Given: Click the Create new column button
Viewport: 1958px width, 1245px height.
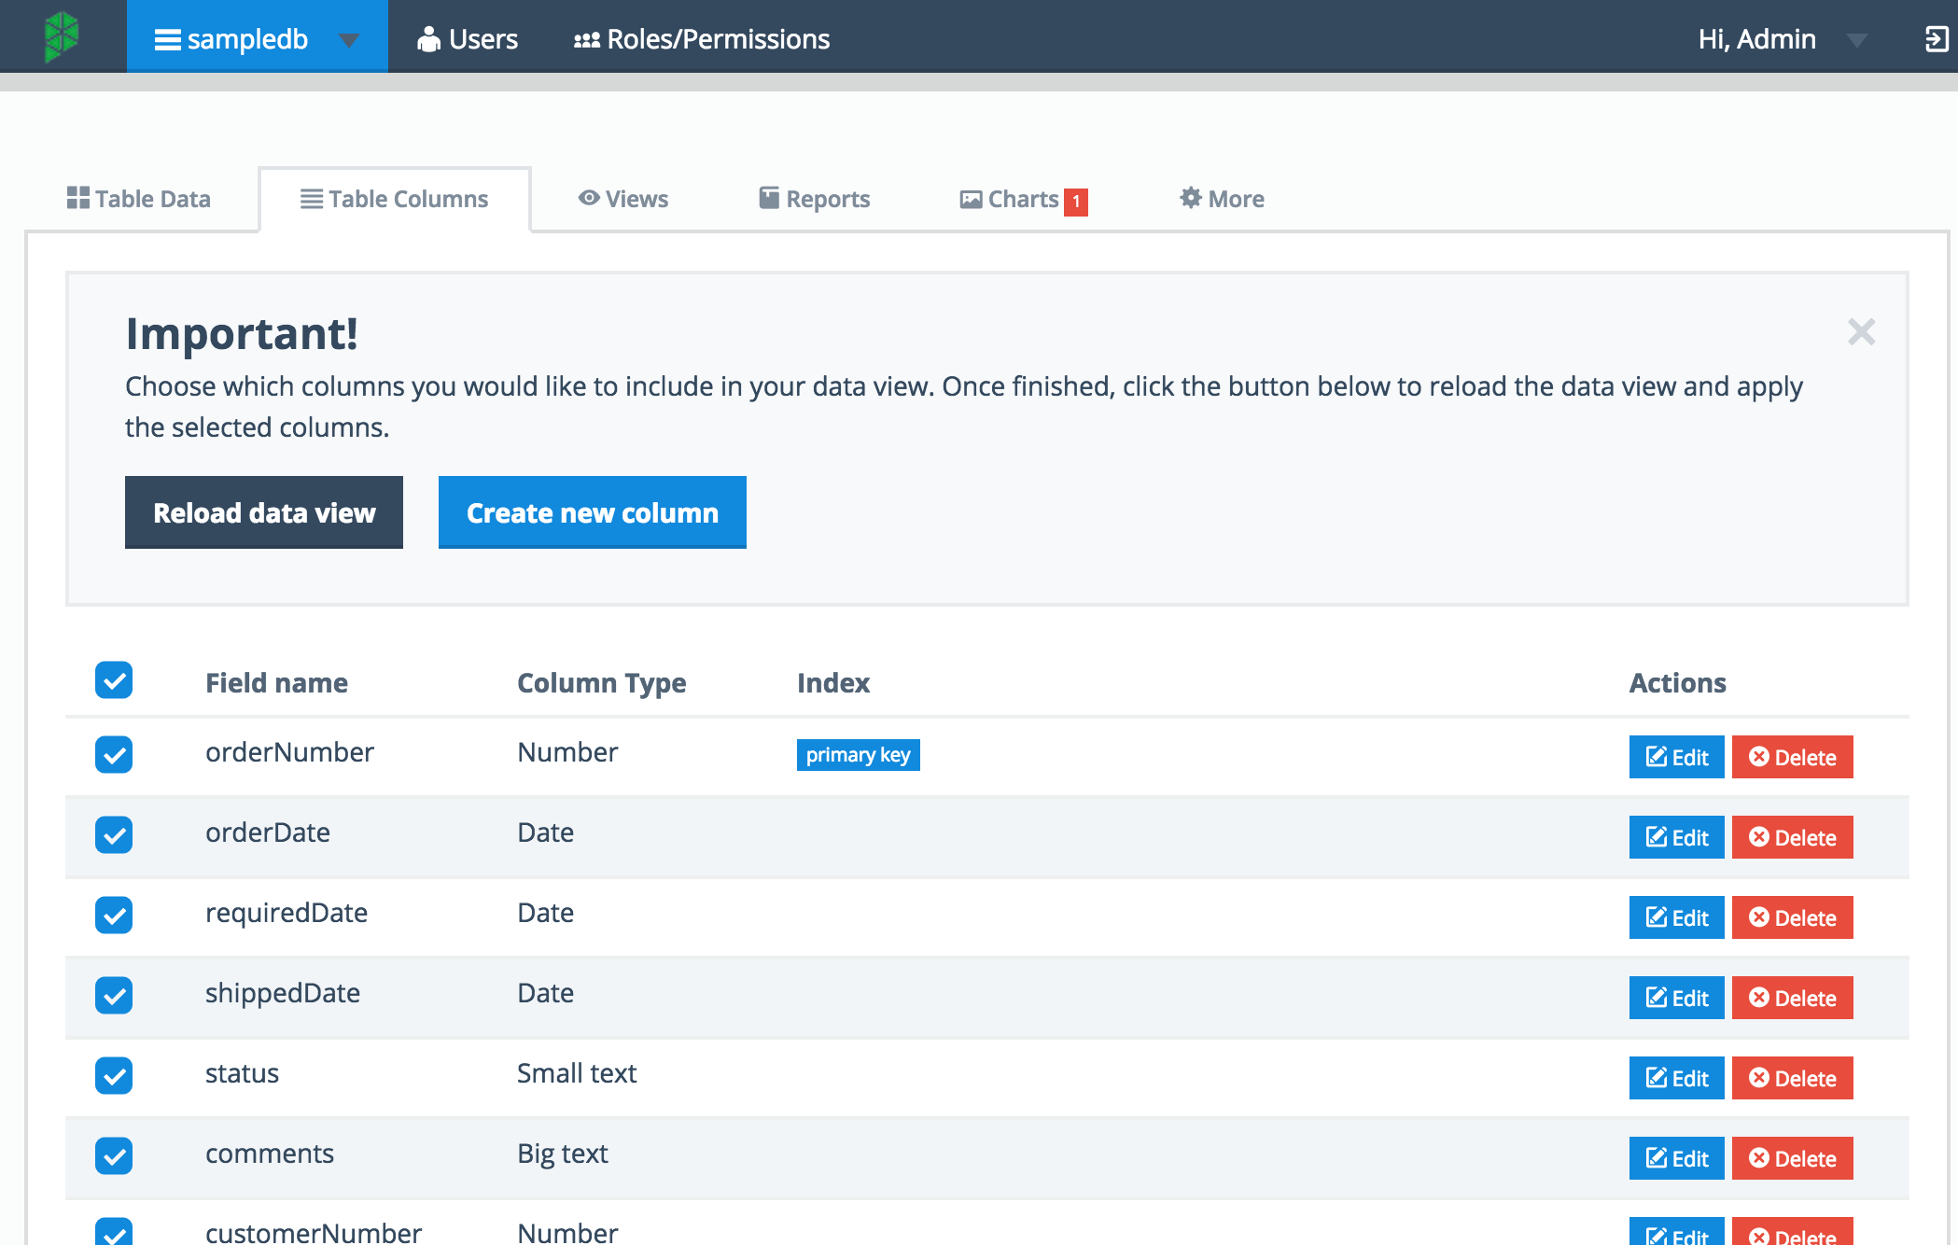Looking at the screenshot, I should point(592,511).
